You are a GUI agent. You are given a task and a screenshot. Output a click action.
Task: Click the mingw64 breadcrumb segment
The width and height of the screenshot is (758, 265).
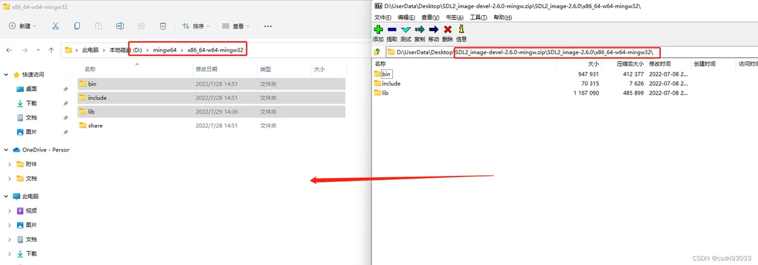coord(165,50)
